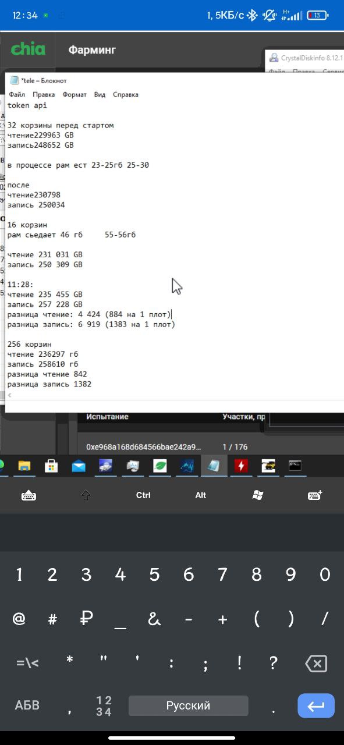Open the Вид menu in Notepad
This screenshot has height=745, width=344.
tap(100, 94)
